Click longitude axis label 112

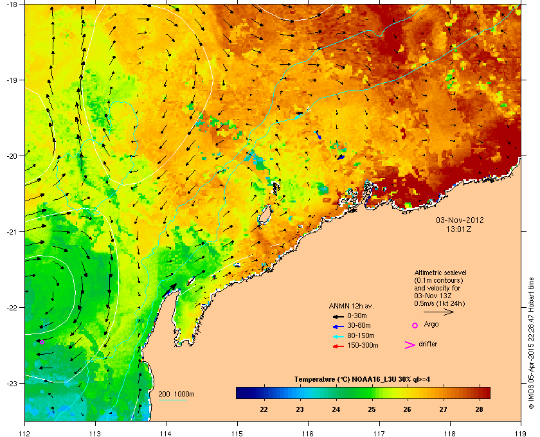25,433
